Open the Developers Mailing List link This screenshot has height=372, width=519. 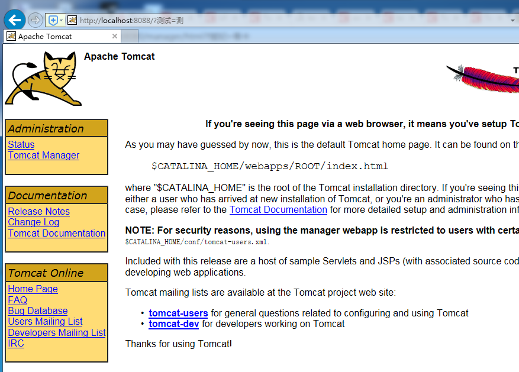coord(57,332)
